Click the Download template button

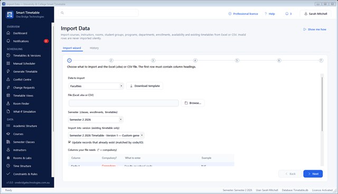point(145,86)
